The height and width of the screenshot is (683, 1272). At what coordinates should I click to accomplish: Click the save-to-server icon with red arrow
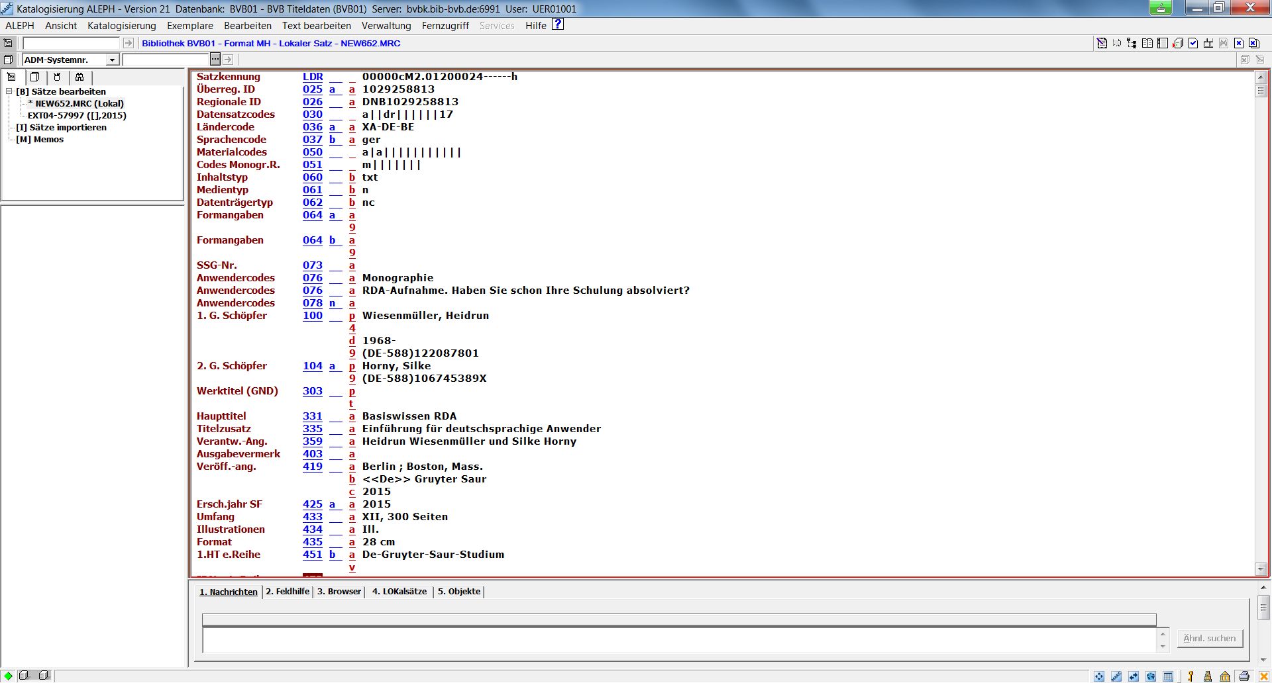(1178, 43)
